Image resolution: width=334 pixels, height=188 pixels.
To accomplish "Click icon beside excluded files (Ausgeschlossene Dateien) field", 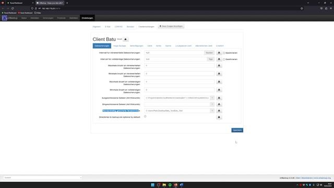I will pyautogui.click(x=219, y=98).
